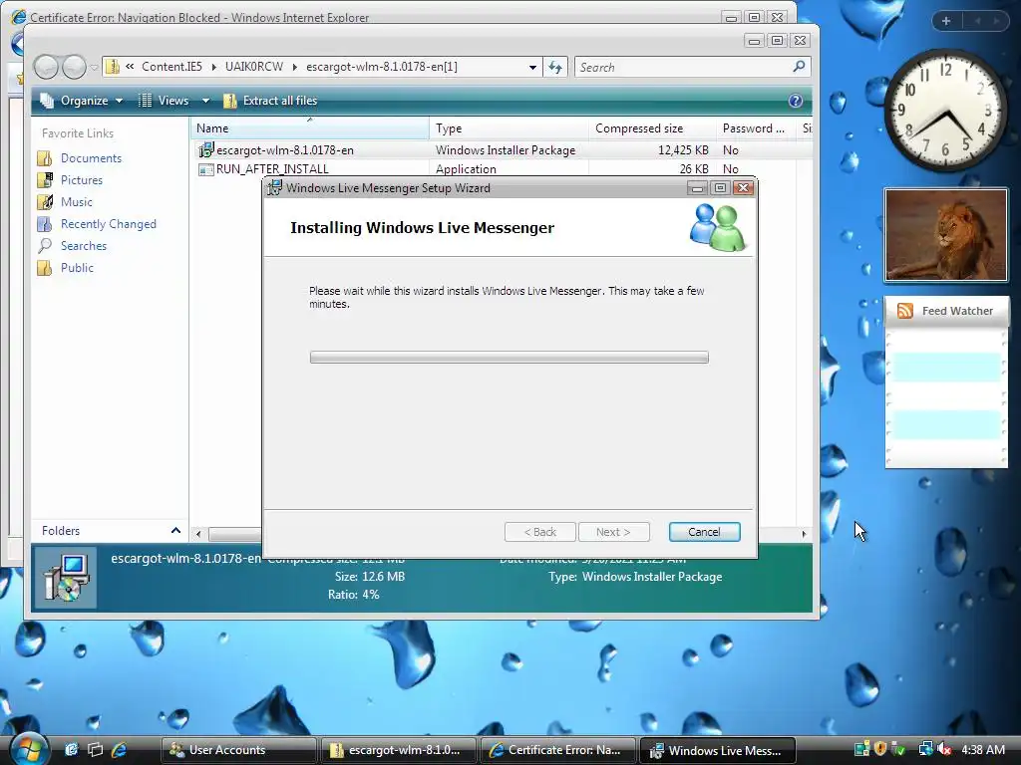This screenshot has height=765, width=1021.
Task: Click the UAIK0RCW breadcrumb in the address bar
Action: (254, 67)
